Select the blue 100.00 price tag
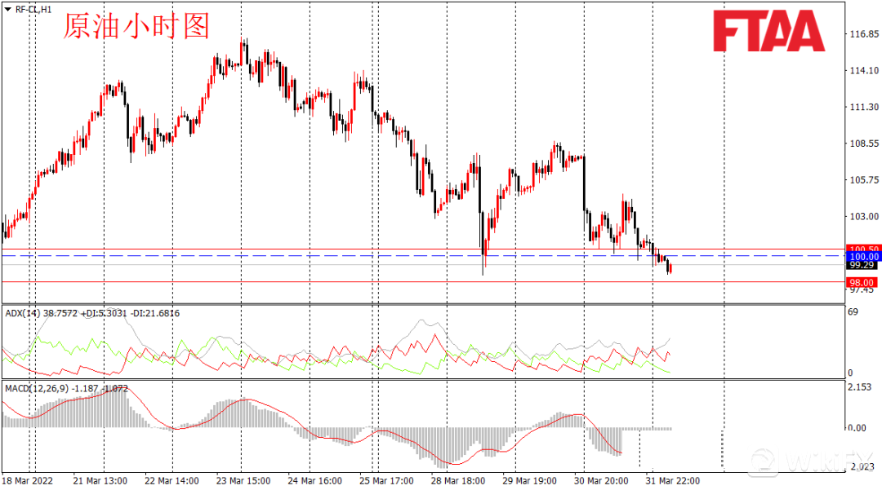 tap(863, 257)
